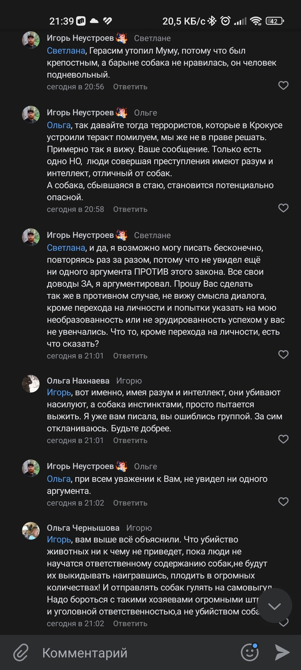Like the comment posted at 20:58
The image size is (301, 670).
click(283, 208)
